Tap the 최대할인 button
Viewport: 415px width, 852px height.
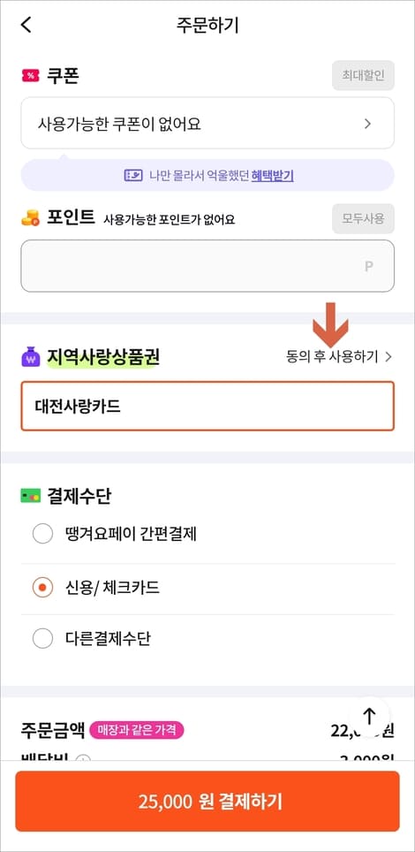(364, 75)
